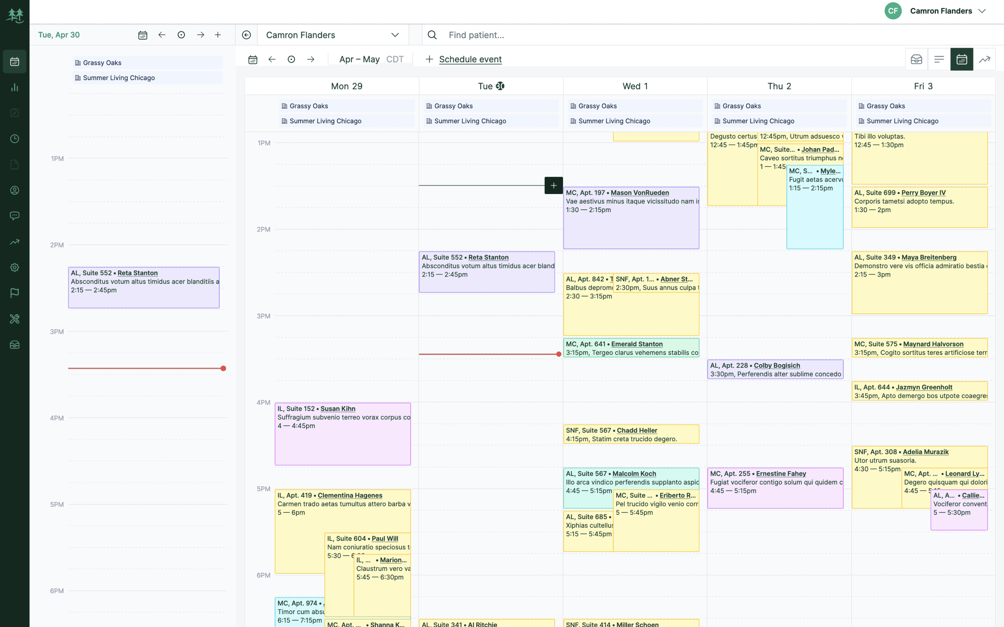The width and height of the screenshot is (1004, 627).
Task: Jump to today in the left day panel
Action: coord(181,35)
